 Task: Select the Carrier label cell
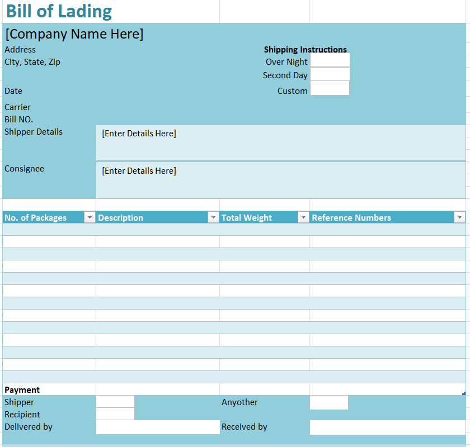(18, 107)
